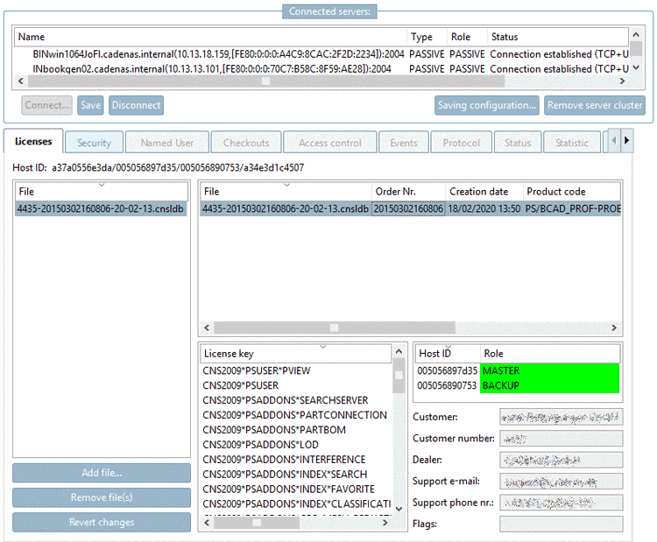This screenshot has height=542, width=657.
Task: Sort by Product code column
Action: tap(571, 192)
